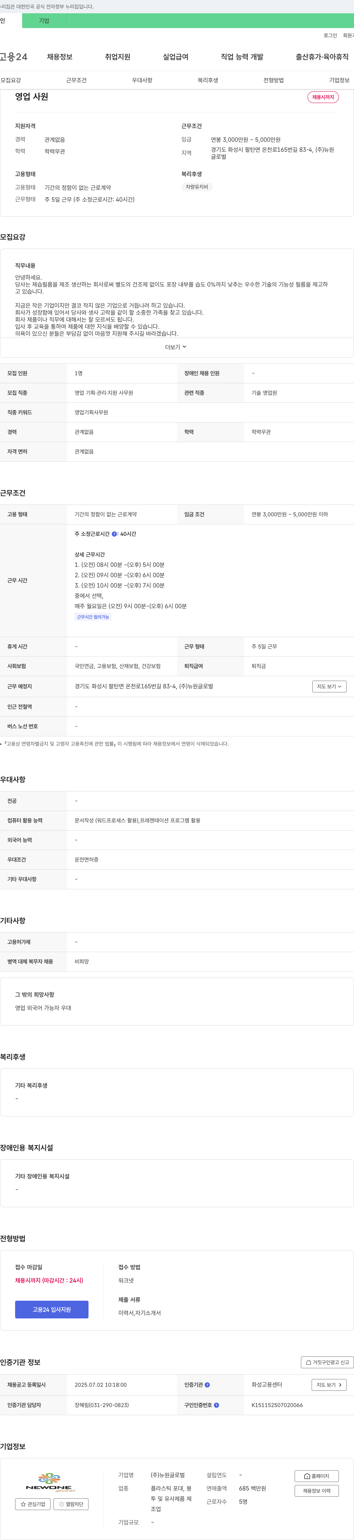
Task: Click the 영업 사원 job title
Action: point(32,96)
